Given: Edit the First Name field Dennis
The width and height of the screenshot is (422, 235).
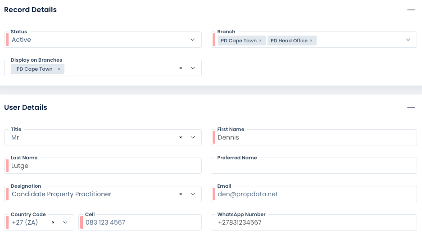Looking at the screenshot, I should (x=314, y=137).
